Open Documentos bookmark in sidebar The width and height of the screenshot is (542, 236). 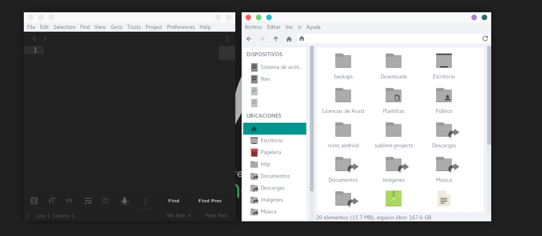coord(275,176)
